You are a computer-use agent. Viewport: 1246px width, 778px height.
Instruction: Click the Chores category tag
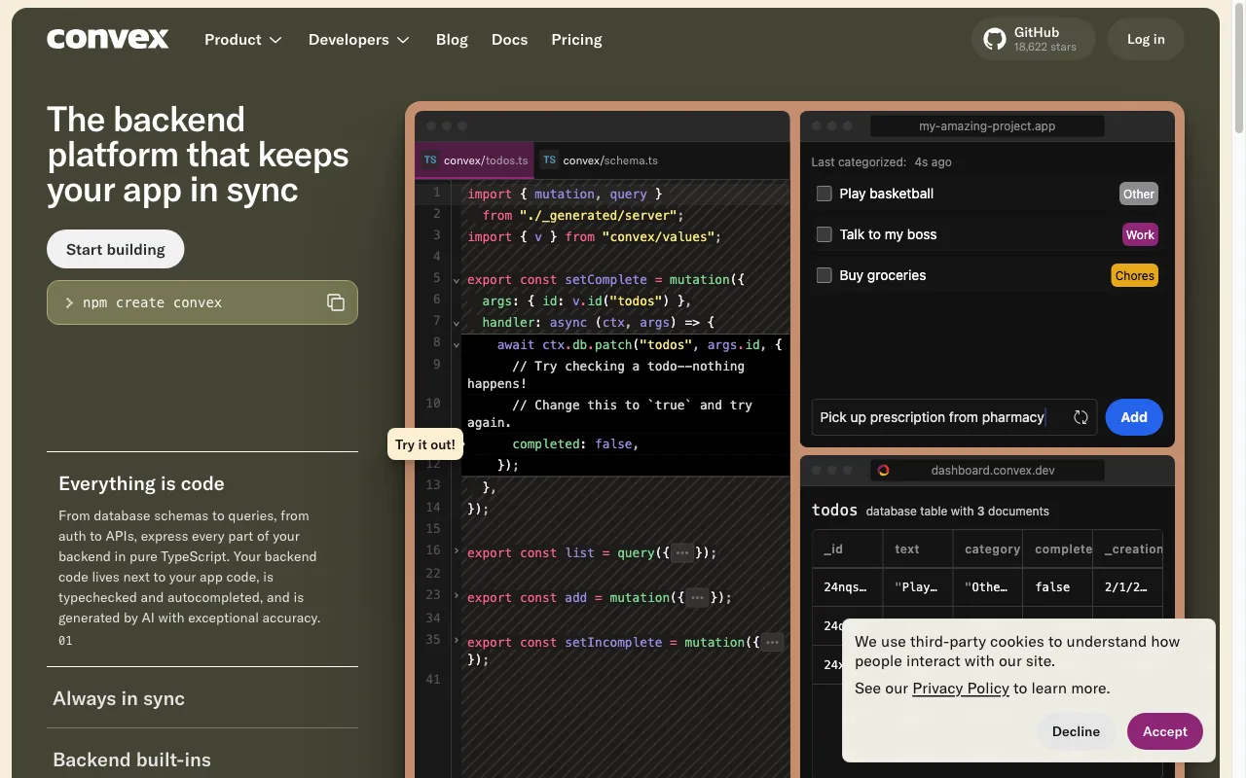(x=1135, y=275)
